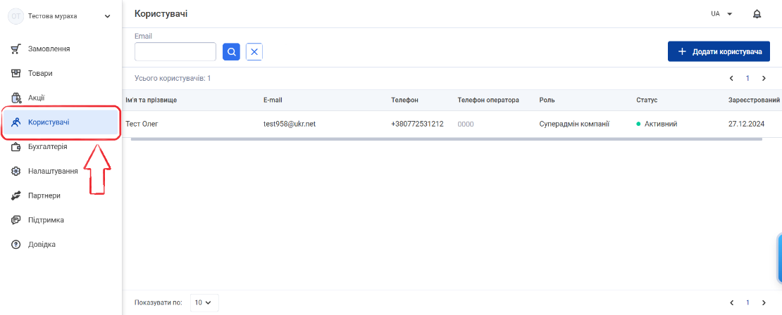Click E-mail column header

273,100
